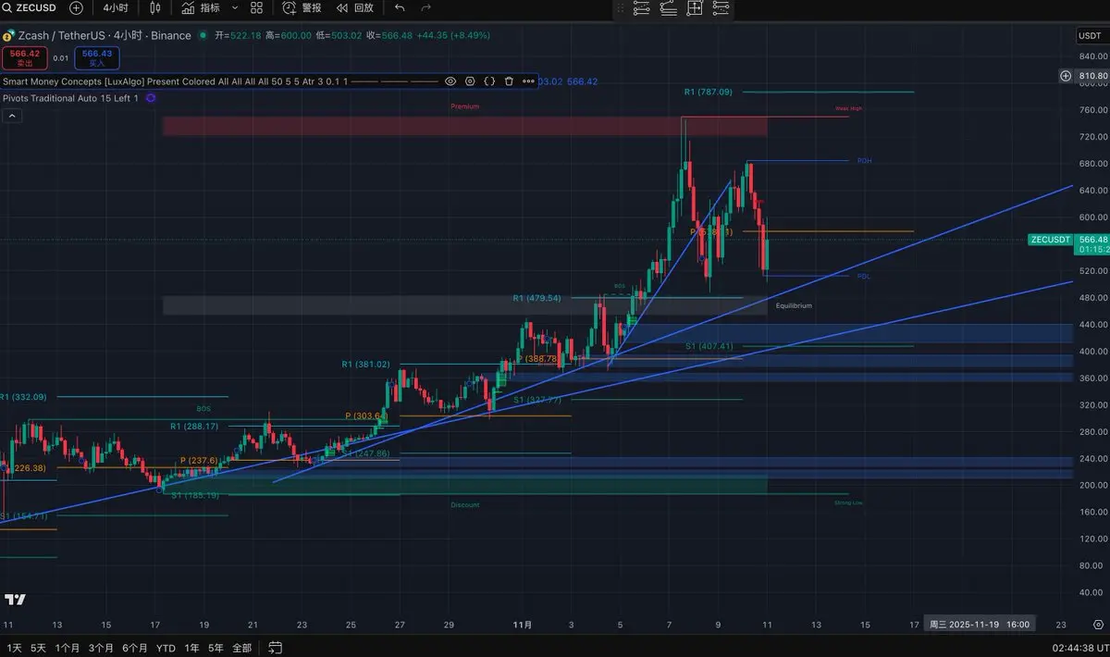
Task: Click the blue 566.43 买入 buy button
Action: (96, 57)
